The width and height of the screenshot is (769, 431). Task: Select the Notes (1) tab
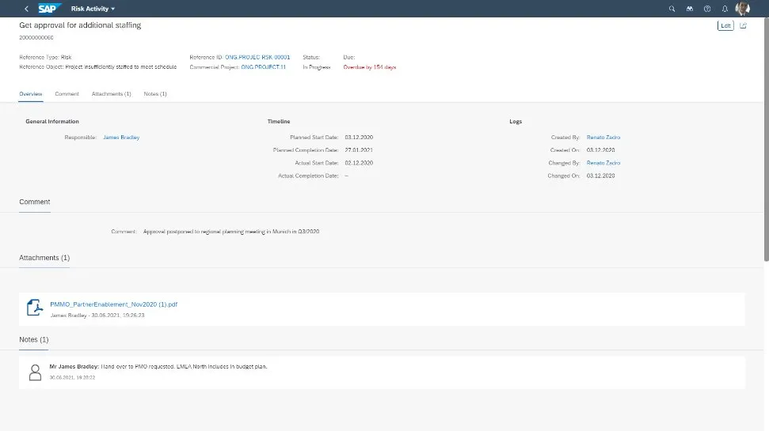[155, 94]
